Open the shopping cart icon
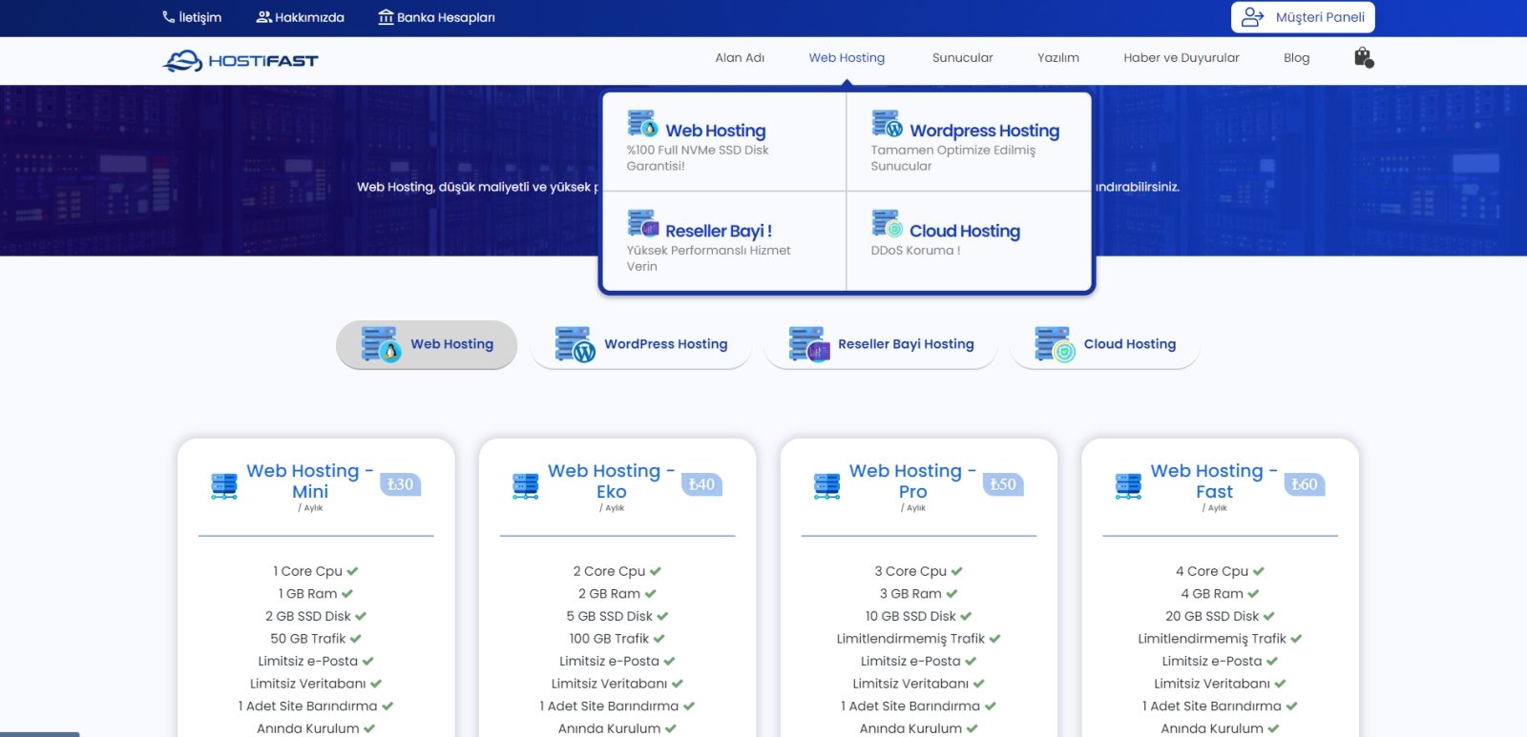 (1364, 58)
